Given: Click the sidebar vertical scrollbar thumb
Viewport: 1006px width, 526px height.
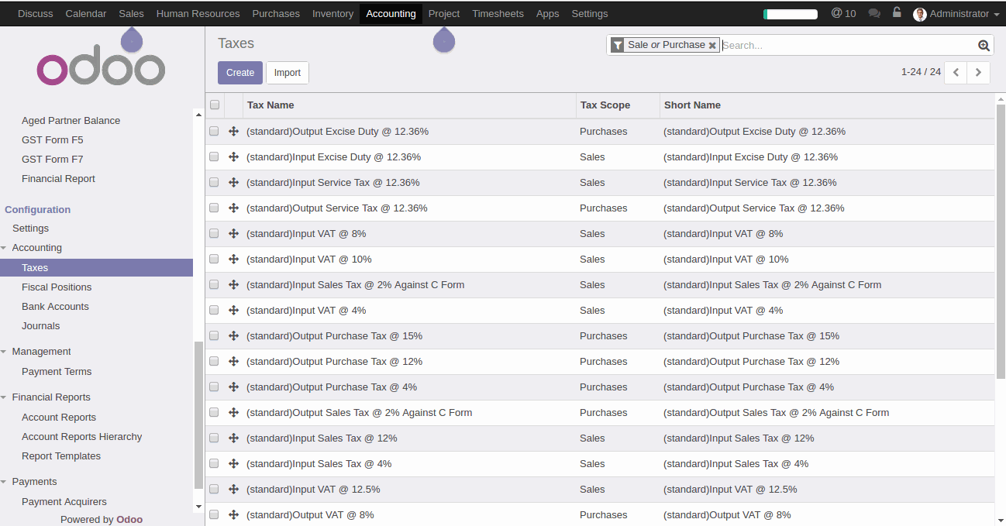Looking at the screenshot, I should point(198,414).
